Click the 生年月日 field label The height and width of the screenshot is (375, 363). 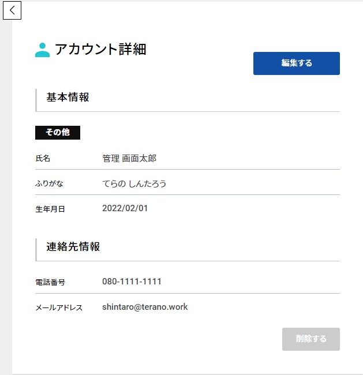50,209
